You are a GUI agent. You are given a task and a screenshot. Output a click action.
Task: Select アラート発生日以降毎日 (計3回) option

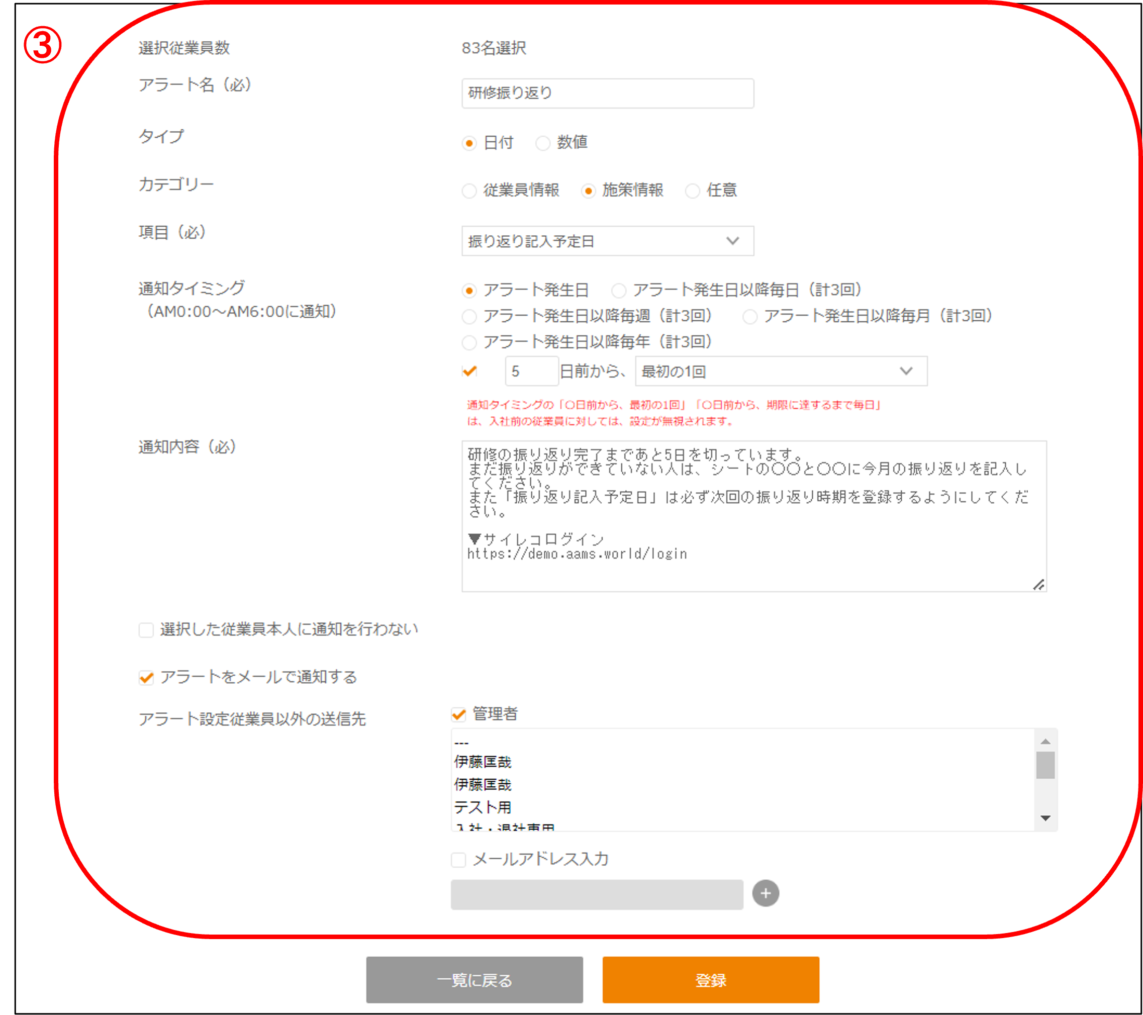click(618, 291)
